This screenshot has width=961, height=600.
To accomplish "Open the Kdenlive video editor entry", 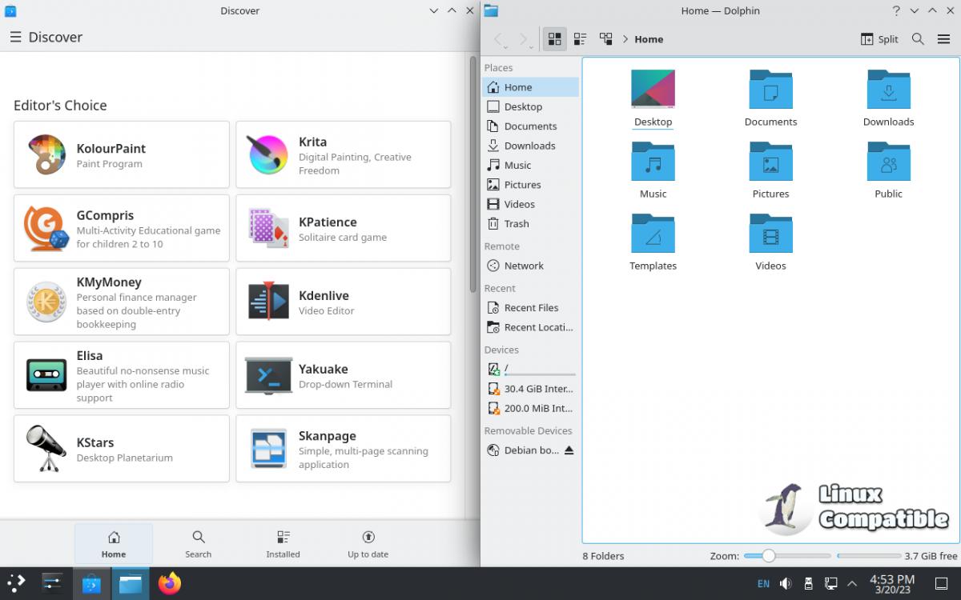I will click(343, 302).
